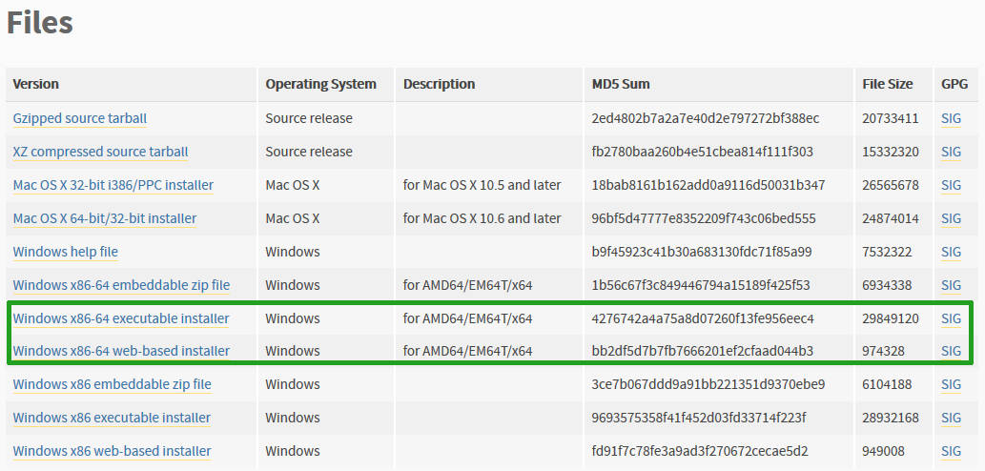Select Mac OS X 64-bit/32-bit installer link

[x=105, y=218]
